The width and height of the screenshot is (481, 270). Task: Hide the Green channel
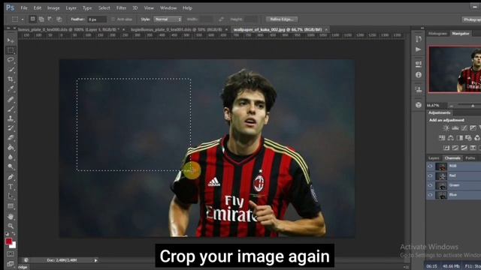click(430, 185)
